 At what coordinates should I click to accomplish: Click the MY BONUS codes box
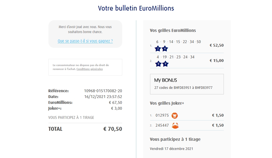click(x=187, y=84)
